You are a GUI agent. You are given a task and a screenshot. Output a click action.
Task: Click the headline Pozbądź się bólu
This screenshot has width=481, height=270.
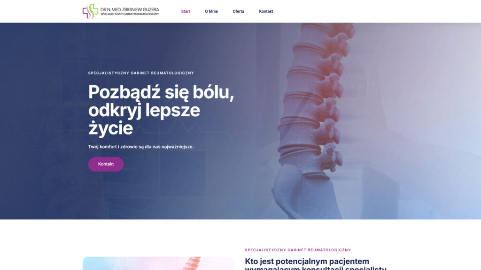[x=161, y=92]
